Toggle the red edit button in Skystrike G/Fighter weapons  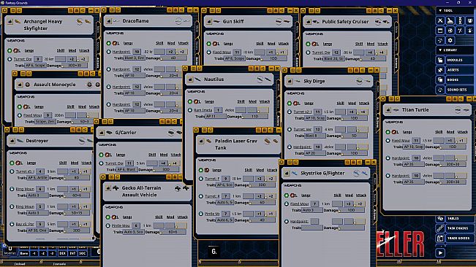click(x=293, y=196)
